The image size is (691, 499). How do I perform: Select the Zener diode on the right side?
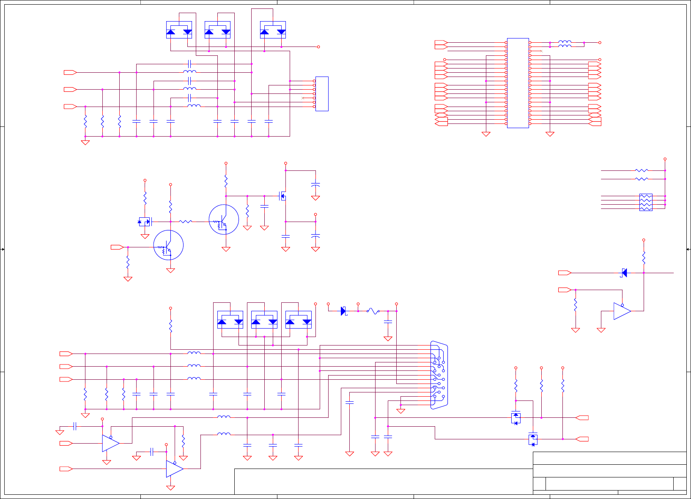(624, 273)
